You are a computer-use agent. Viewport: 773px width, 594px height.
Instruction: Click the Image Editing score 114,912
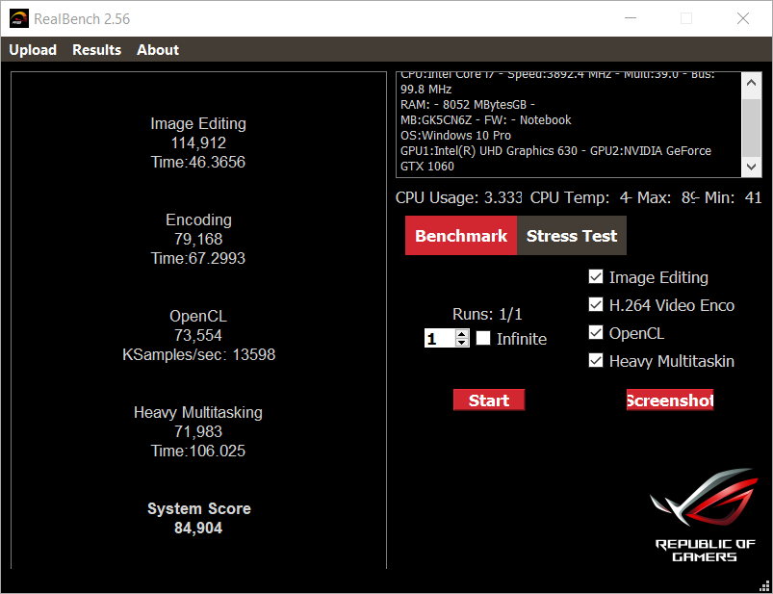[198, 142]
